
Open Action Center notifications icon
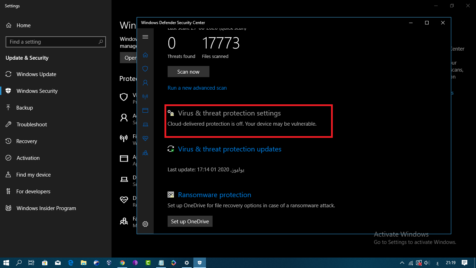(x=464, y=263)
